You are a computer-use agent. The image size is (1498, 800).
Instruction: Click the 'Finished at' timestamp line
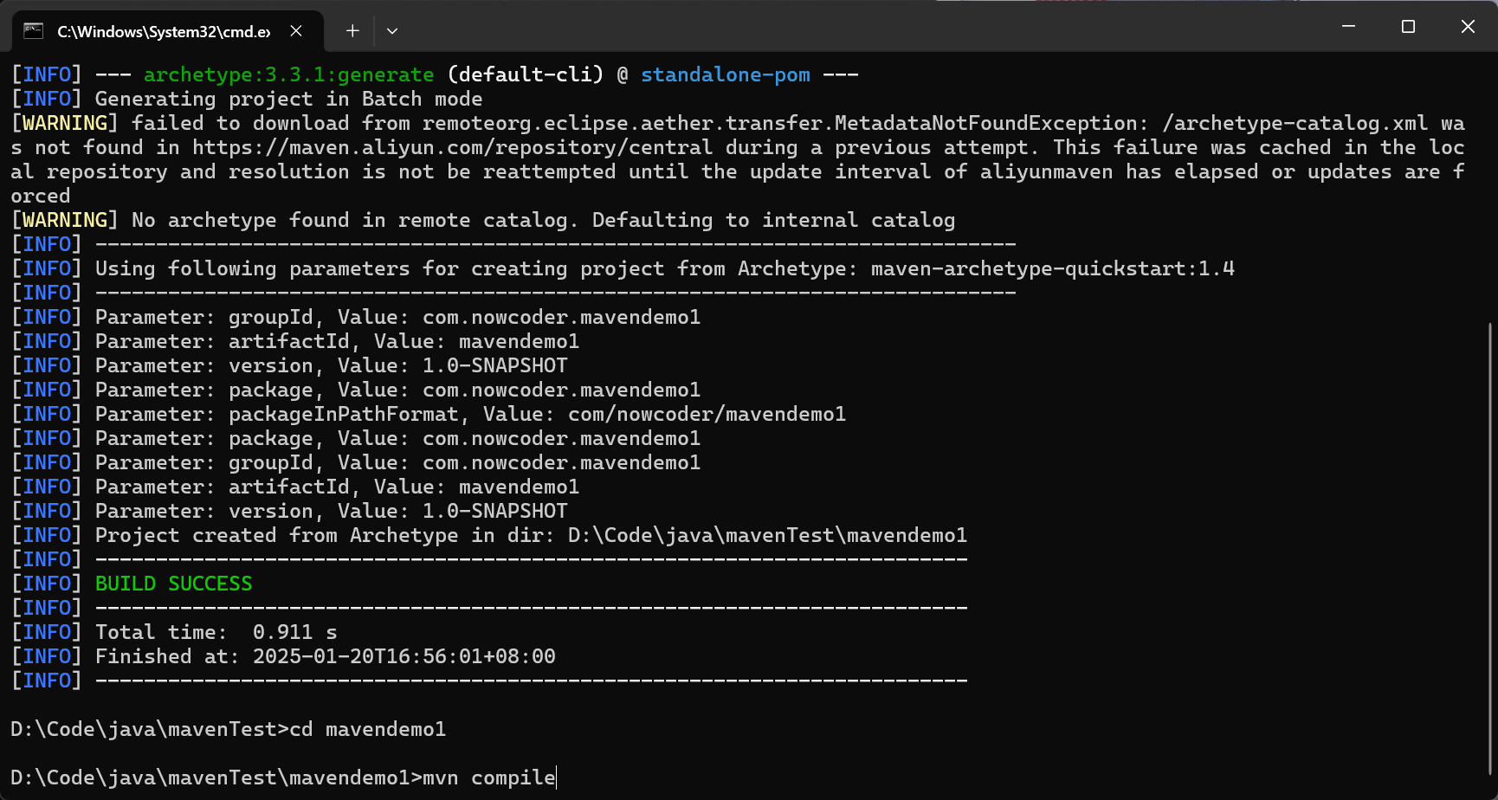[x=325, y=657]
